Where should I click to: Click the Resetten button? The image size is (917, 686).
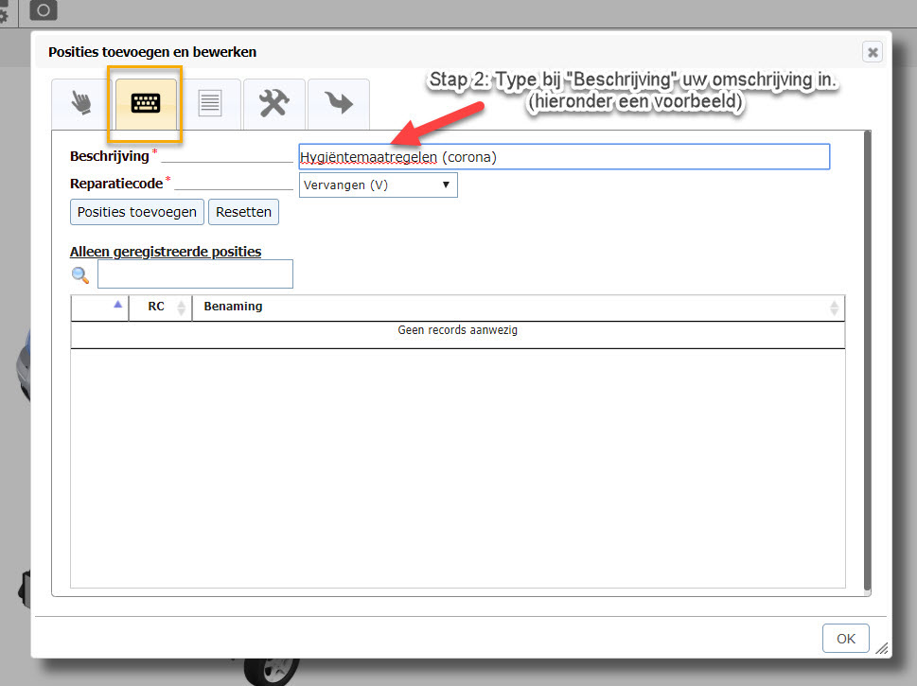(x=243, y=212)
